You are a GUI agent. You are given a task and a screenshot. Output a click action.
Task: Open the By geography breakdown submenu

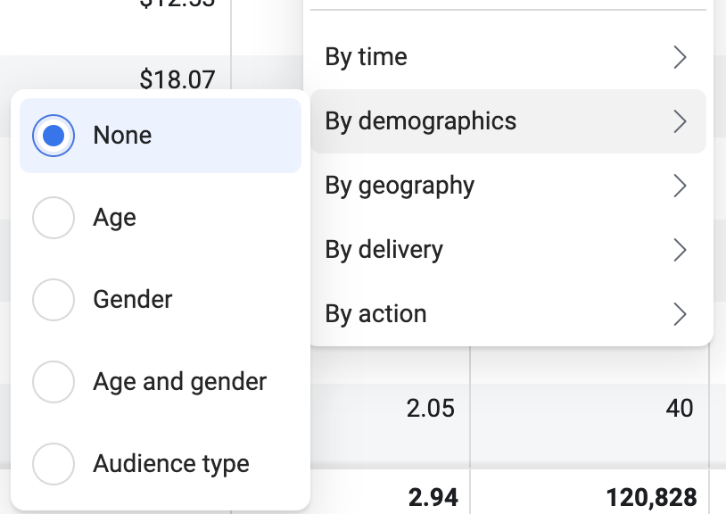(507, 186)
